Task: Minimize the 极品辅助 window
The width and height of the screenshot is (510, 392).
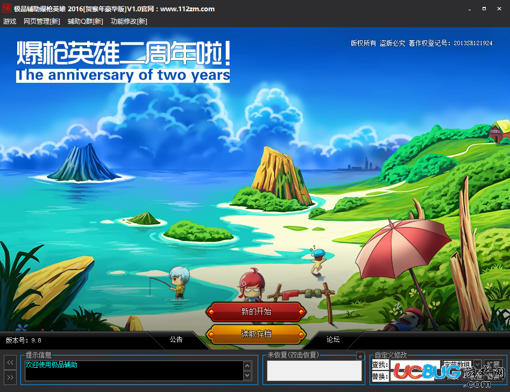Action: pos(470,9)
